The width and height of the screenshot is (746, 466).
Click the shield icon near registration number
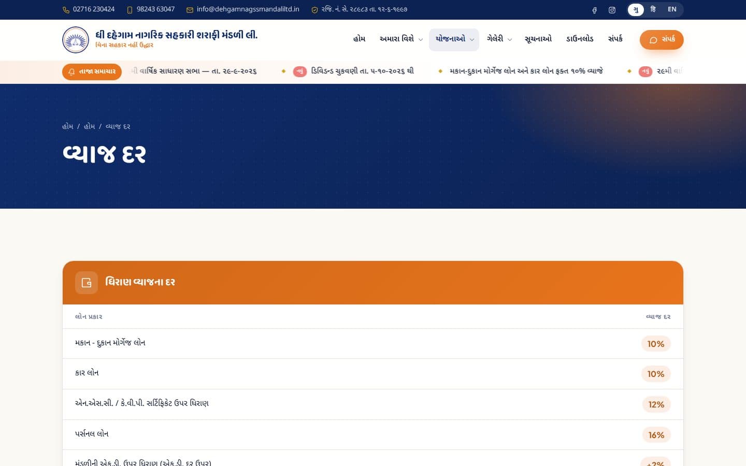click(314, 10)
